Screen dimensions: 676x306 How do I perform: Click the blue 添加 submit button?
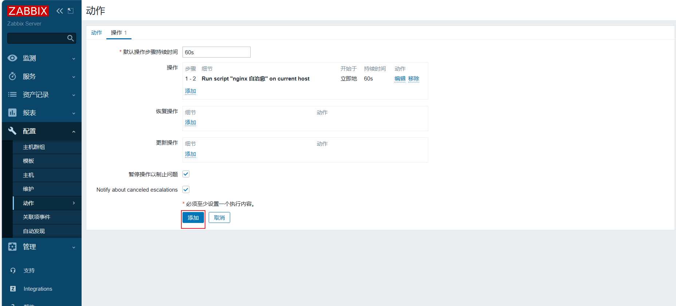(193, 217)
